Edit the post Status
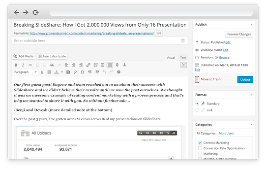 pyautogui.click(x=228, y=42)
